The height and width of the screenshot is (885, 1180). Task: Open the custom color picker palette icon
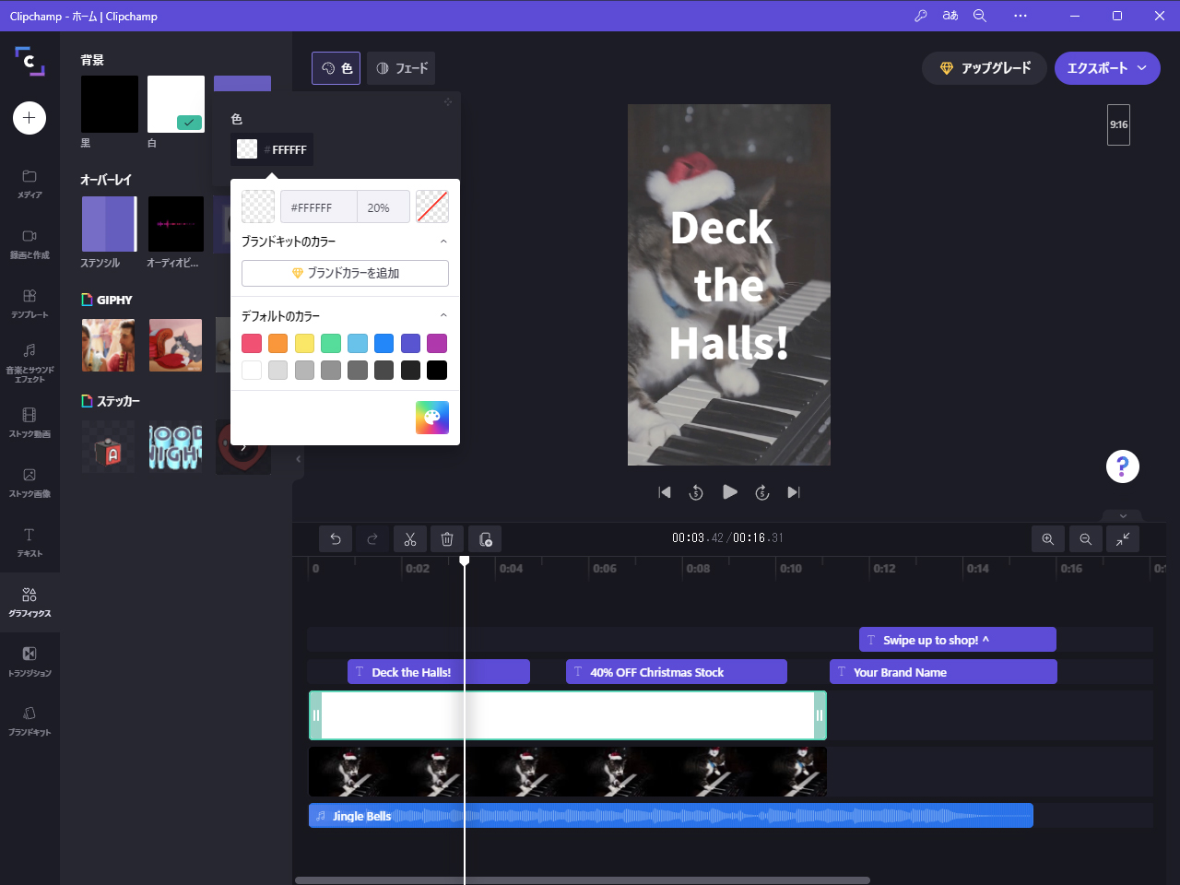432,418
